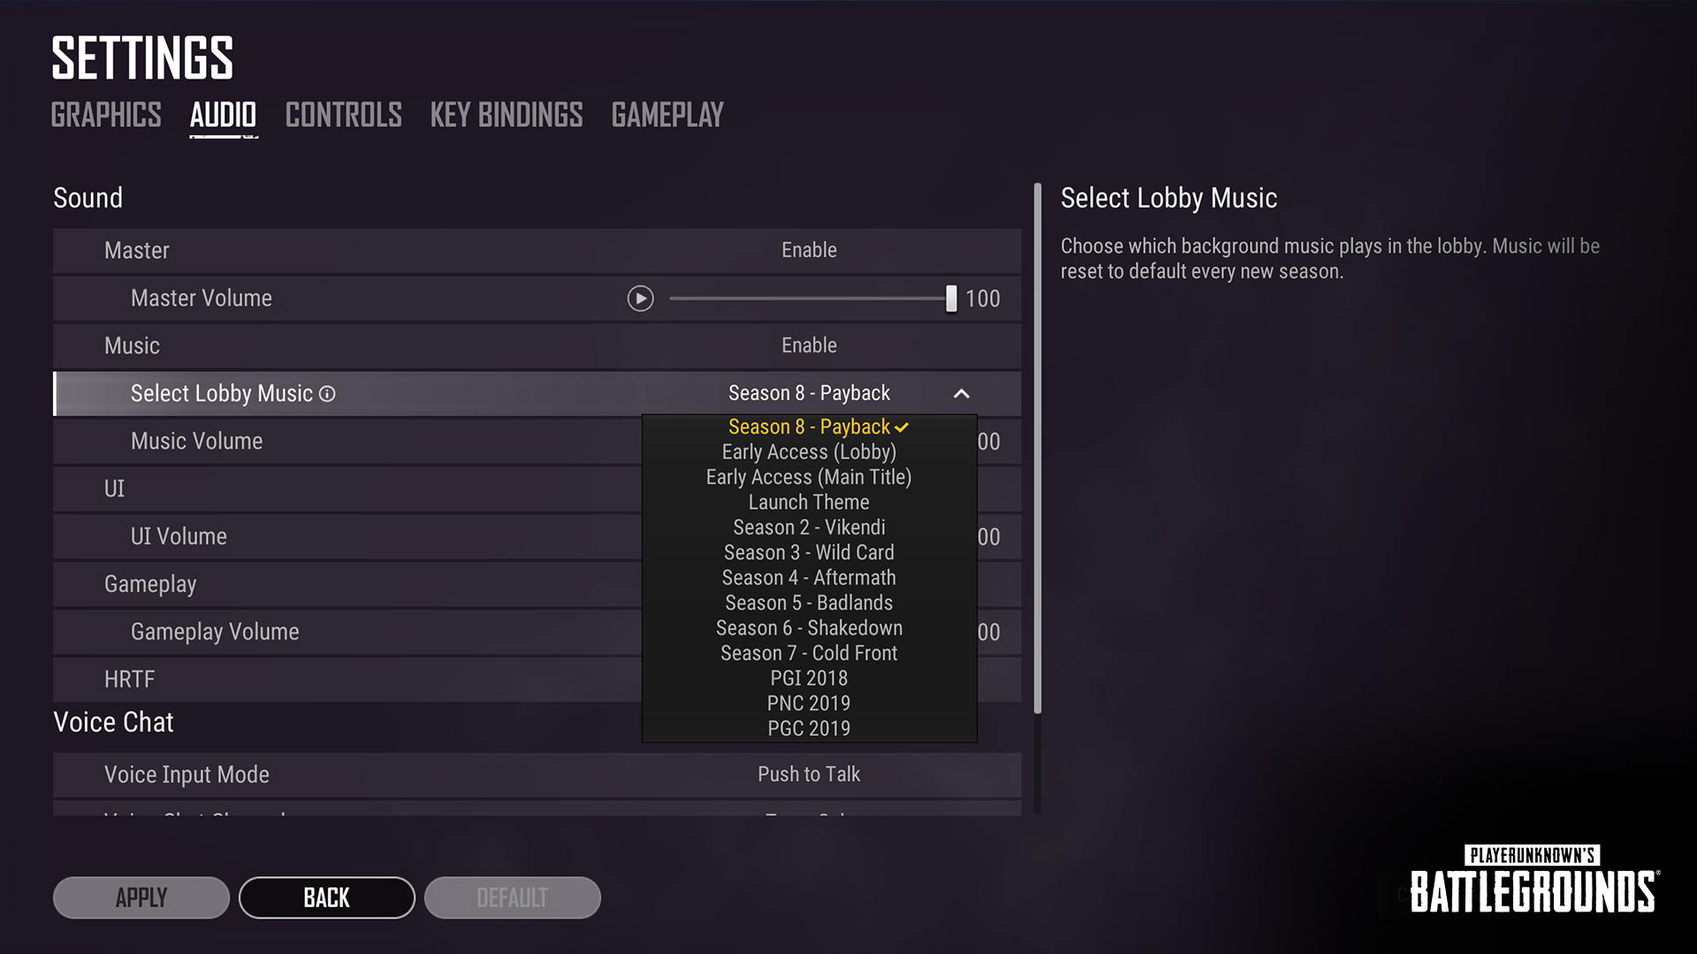Select Early Access Lobby music option
This screenshot has height=954, width=1697.
809,452
